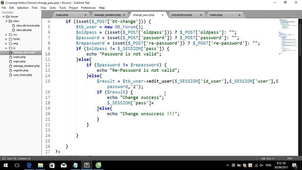This screenshot has height=170, width=302.
Task: Open the Edit menu
Action: tap(11, 8)
